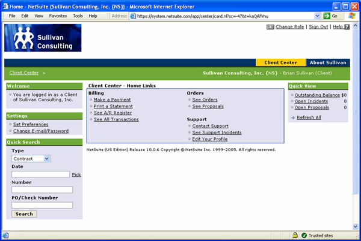Click the Pick date link

tap(76, 174)
